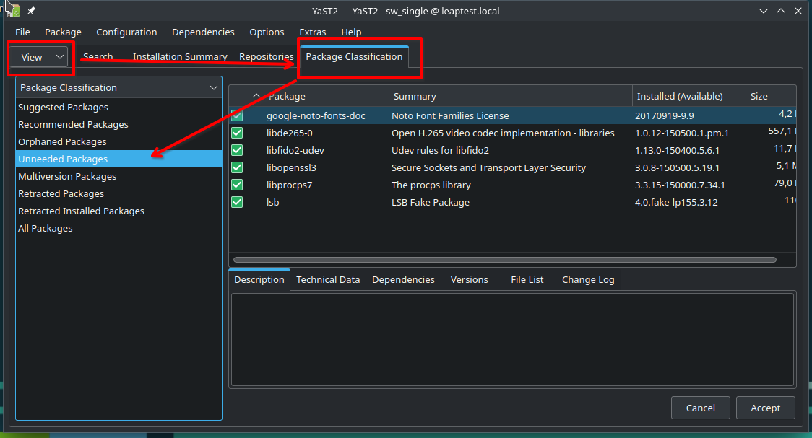Image resolution: width=812 pixels, height=438 pixels.
Task: Open the File List tab
Action: [527, 279]
